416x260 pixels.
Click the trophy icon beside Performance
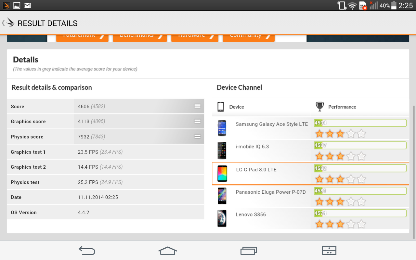(320, 107)
